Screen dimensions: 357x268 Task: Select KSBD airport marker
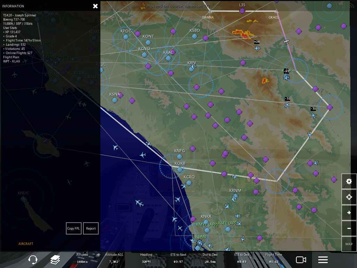(195, 36)
